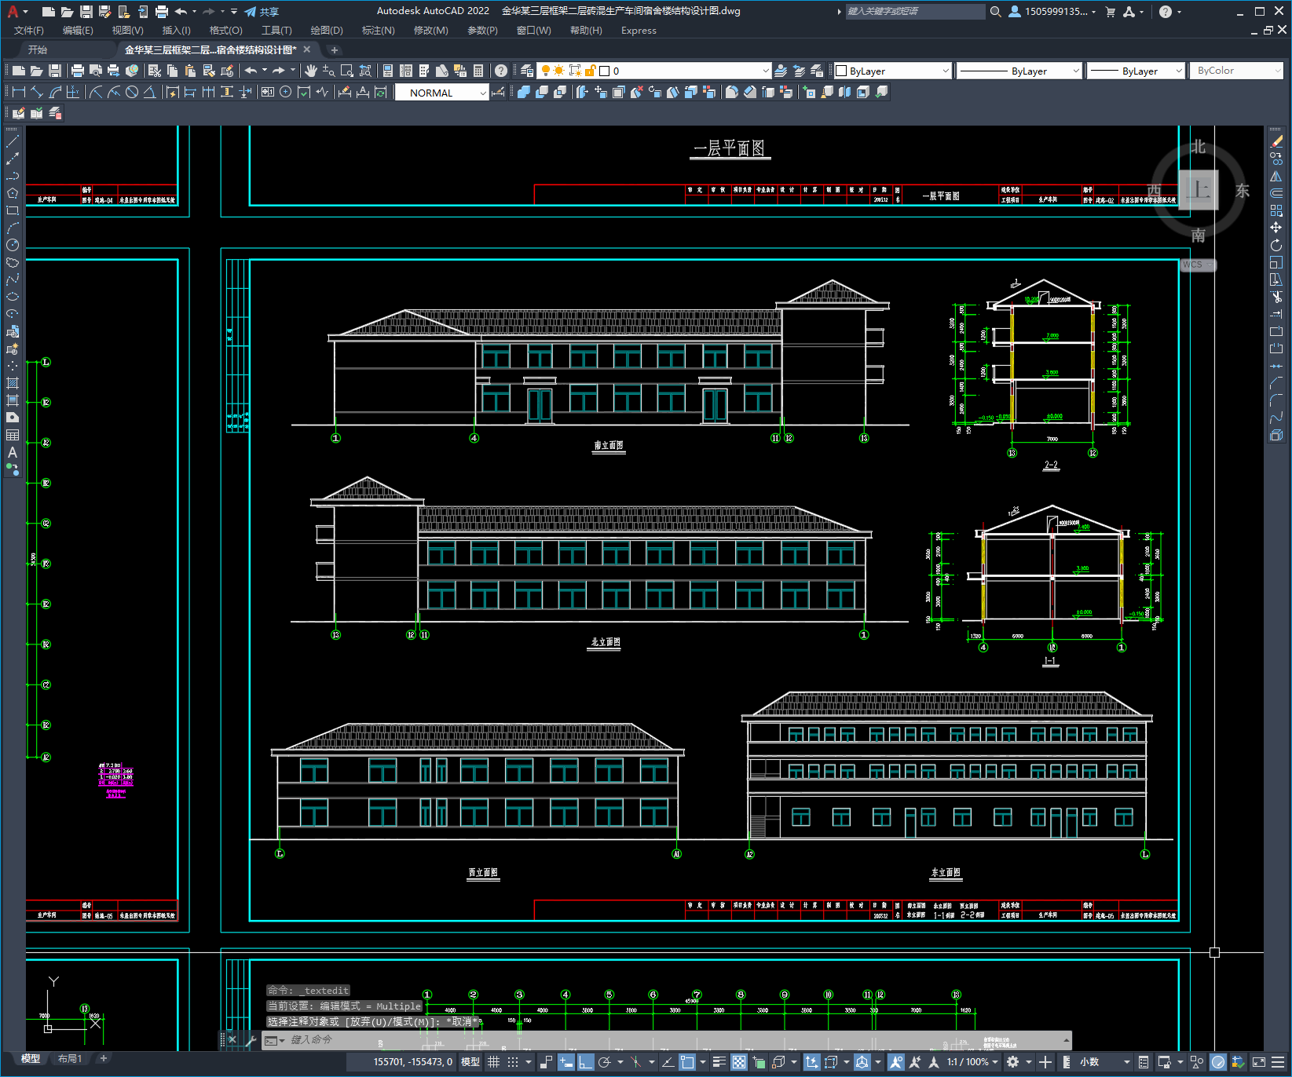Click the Help question mark in standard toolbar
The image size is (1292, 1077).
point(501,71)
